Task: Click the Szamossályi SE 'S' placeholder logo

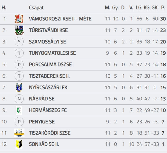Action: tap(19, 42)
